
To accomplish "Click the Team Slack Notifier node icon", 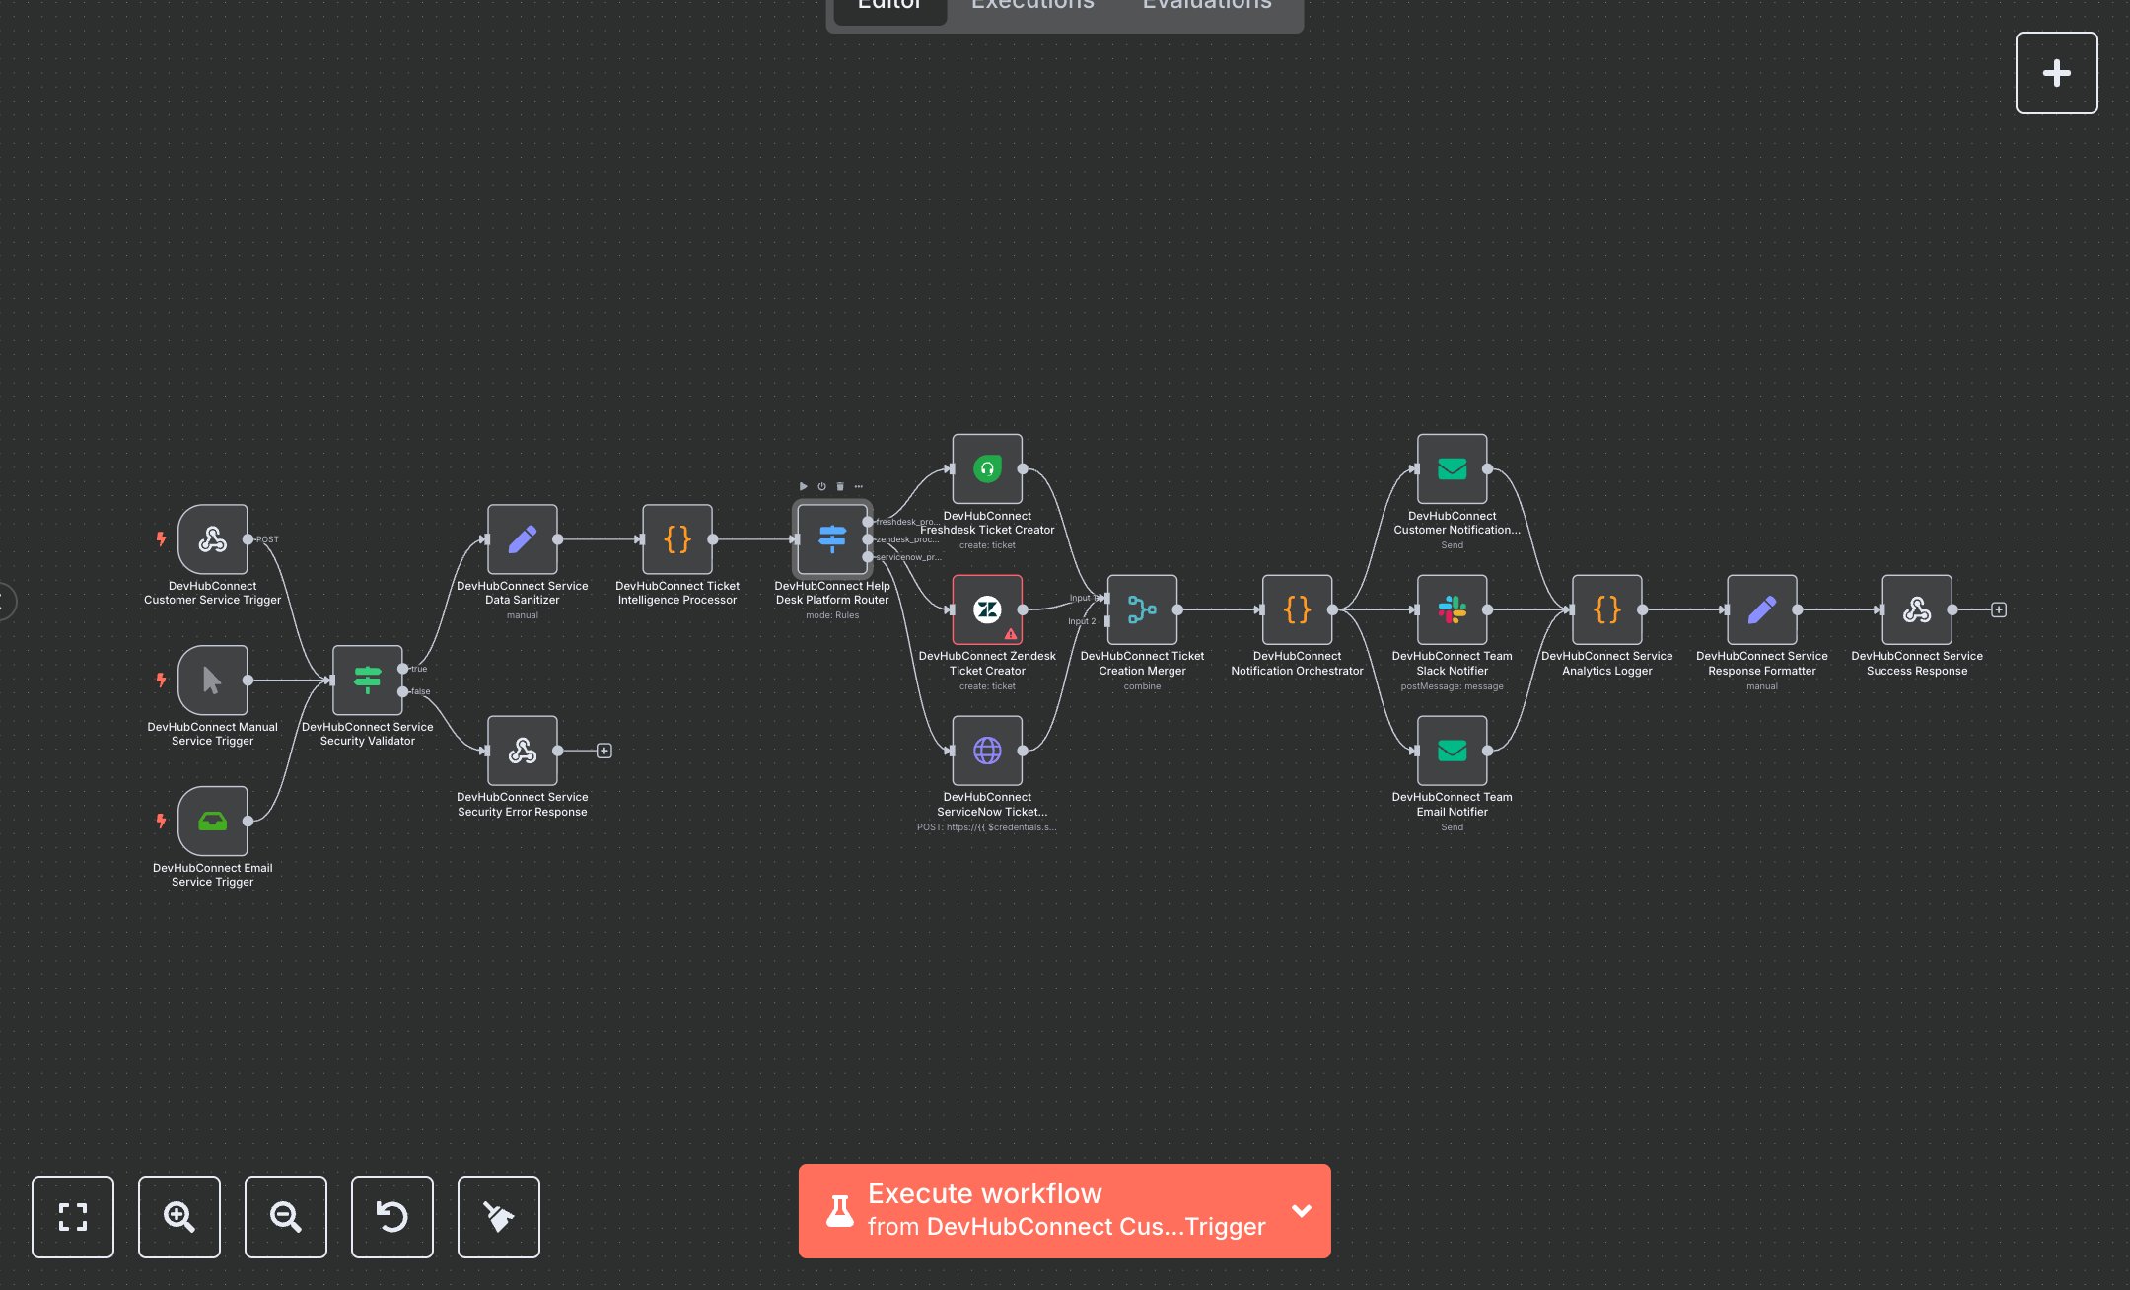I will pos(1452,609).
